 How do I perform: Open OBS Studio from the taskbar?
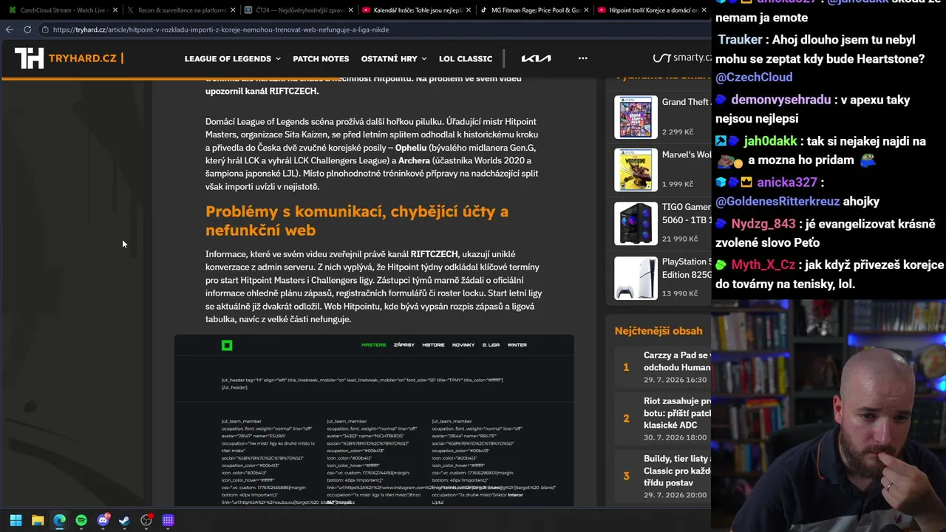coord(146,520)
